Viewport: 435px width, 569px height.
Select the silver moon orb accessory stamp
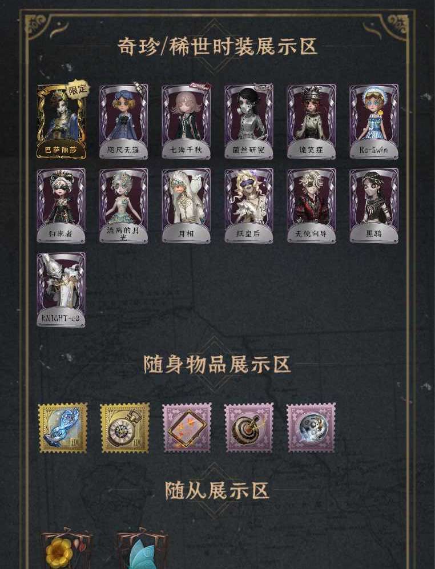click(x=311, y=428)
